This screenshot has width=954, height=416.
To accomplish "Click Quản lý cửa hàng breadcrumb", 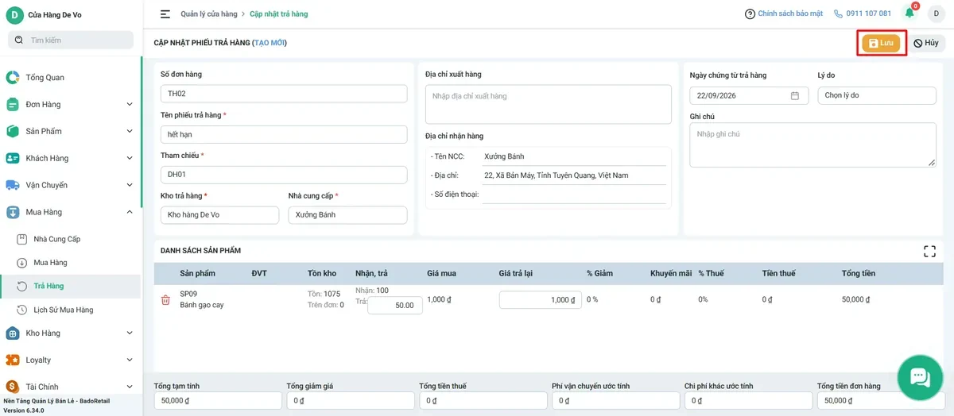I will point(209,14).
